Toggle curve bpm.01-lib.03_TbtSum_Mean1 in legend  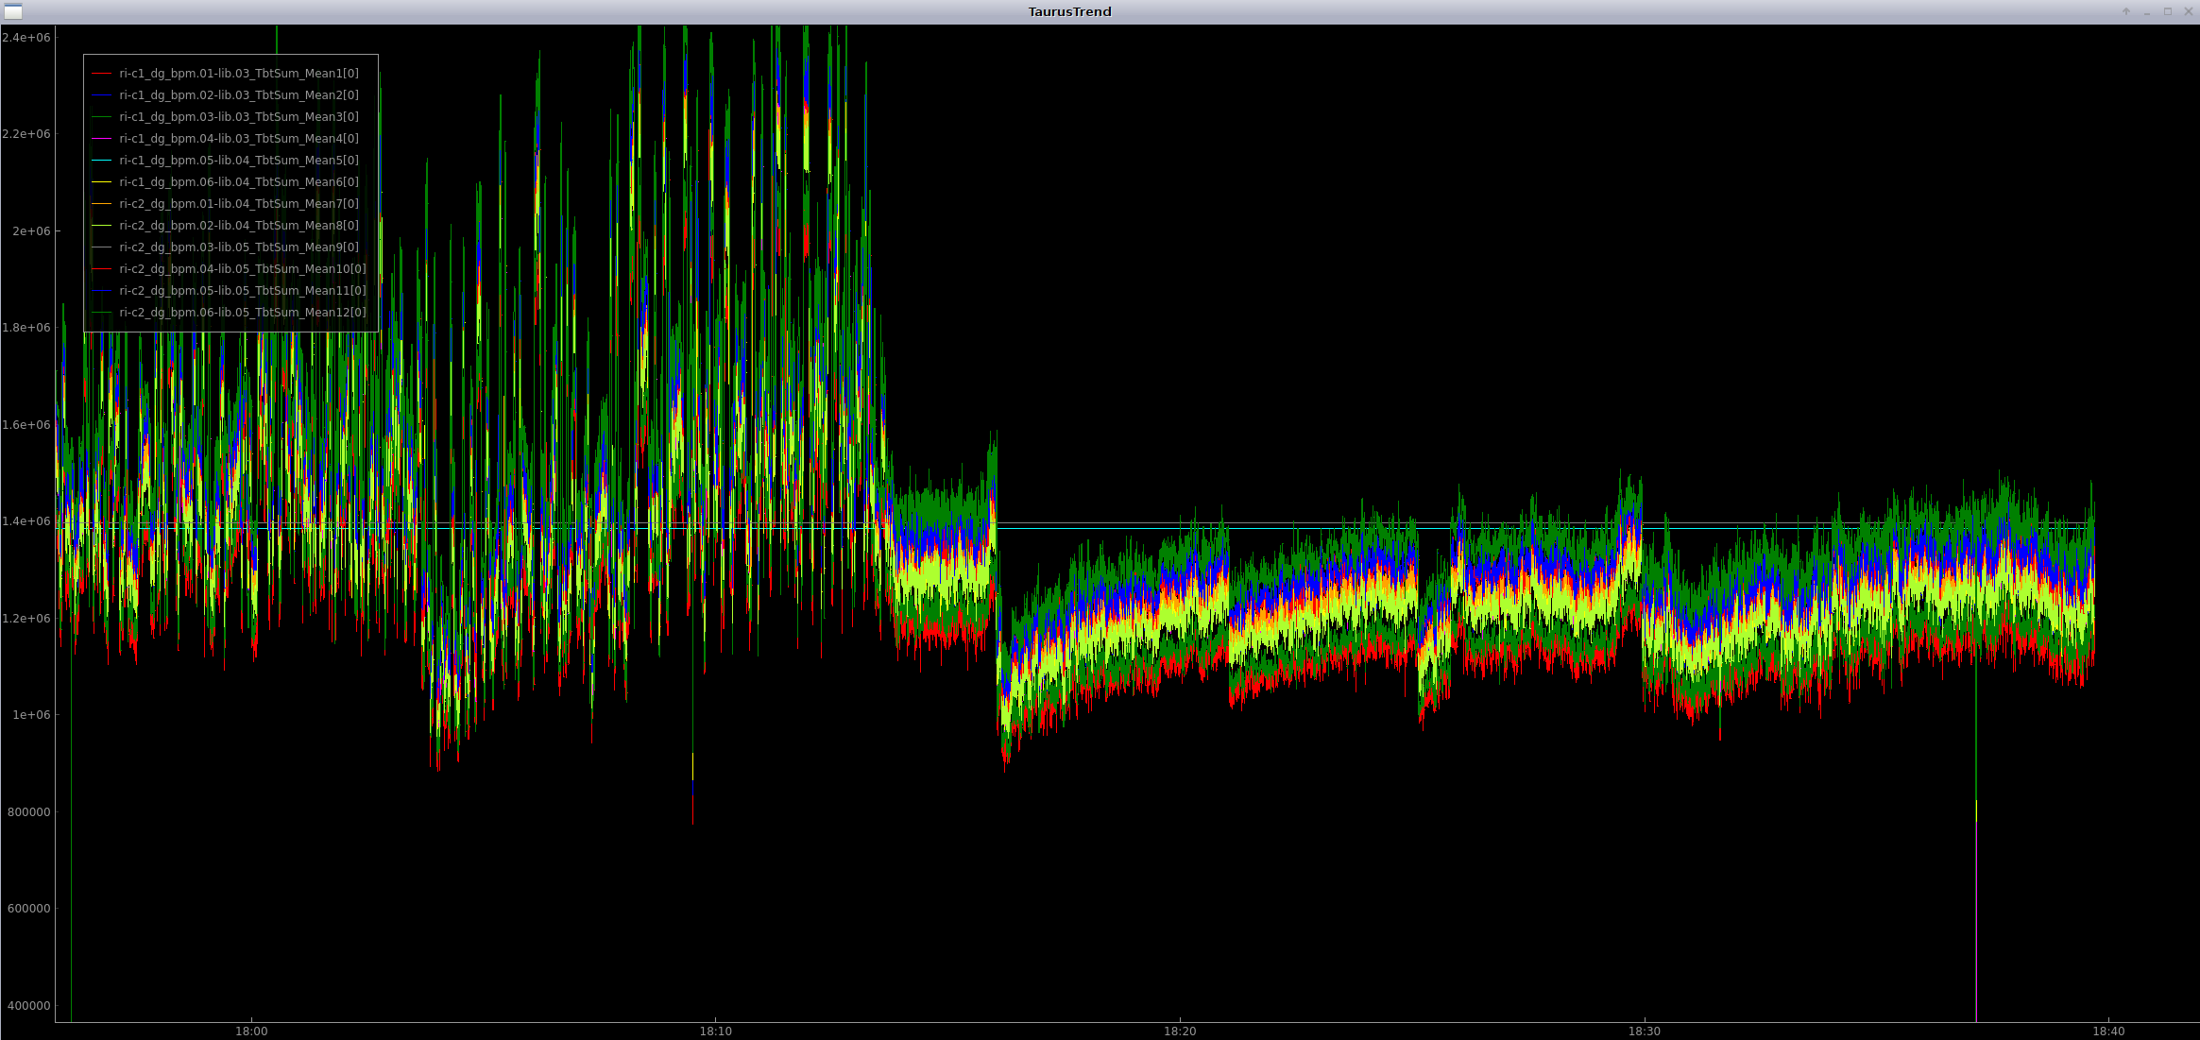click(238, 74)
